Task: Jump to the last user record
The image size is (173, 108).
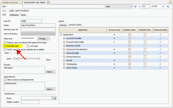Action: [x=168, y=7]
